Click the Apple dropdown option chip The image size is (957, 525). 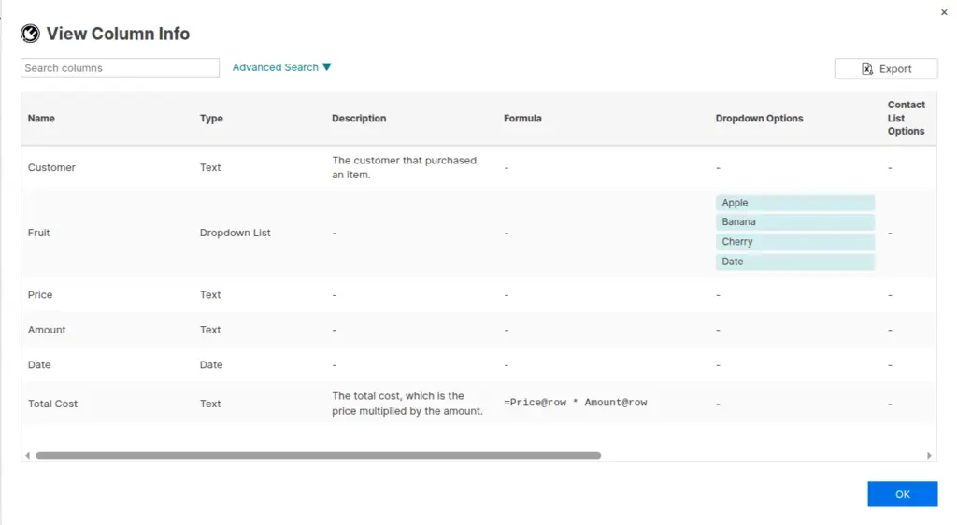(x=794, y=203)
